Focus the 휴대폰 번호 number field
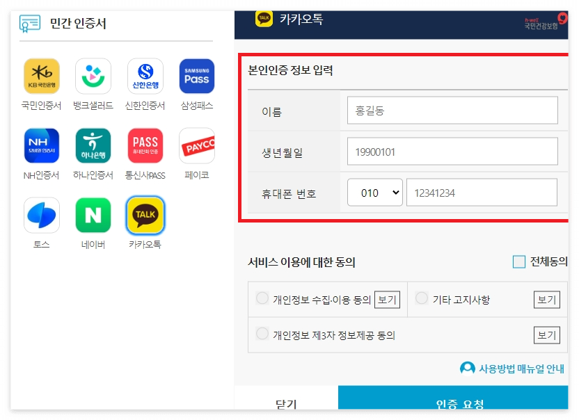Image resolution: width=579 pixels, height=420 pixels. coord(482,193)
